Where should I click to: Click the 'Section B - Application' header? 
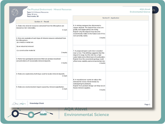111,18
